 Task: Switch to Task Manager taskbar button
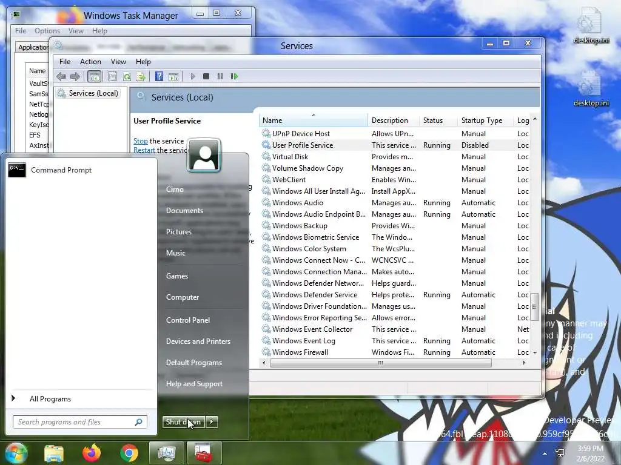166,453
